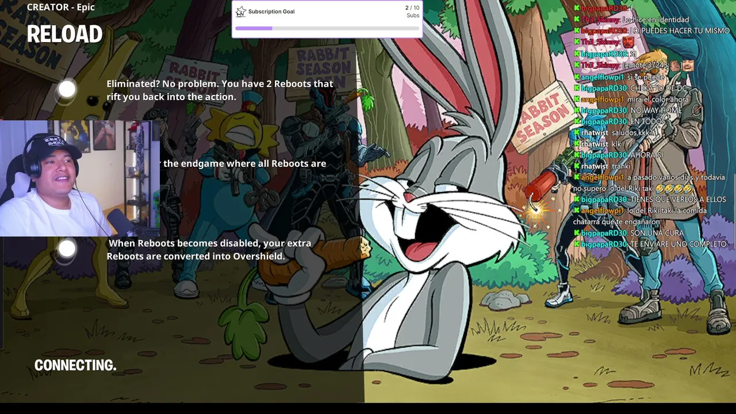Click the 'RELOAD' mode title
This screenshot has height=414, width=736.
click(x=64, y=34)
